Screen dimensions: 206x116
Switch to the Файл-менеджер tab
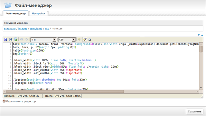pyautogui.click(x=16, y=14)
